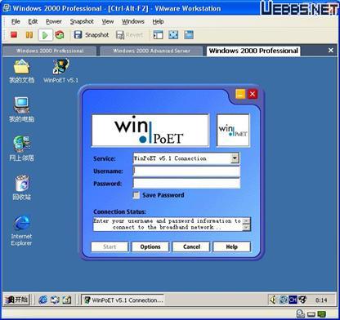
Task: Select the Internet Explorer desktop icon
Action: click(x=21, y=231)
